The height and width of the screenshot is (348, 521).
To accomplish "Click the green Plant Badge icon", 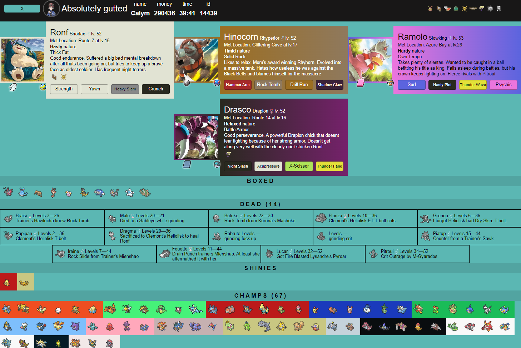I will pyautogui.click(x=456, y=9).
